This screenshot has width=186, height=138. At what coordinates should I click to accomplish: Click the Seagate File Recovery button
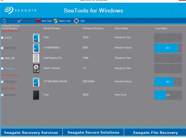point(155,132)
